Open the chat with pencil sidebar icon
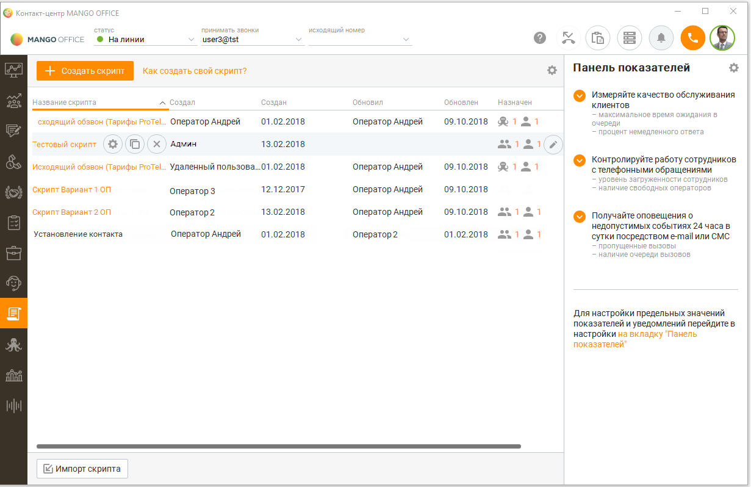Viewport: 751px width, 487px height. click(x=13, y=131)
